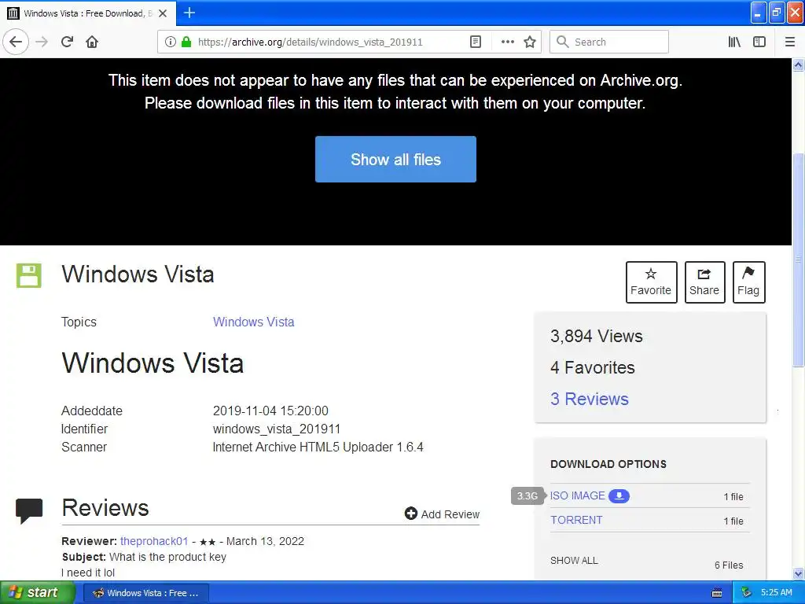Focus the browser Search box
This screenshot has height=604, width=805.
coord(609,42)
